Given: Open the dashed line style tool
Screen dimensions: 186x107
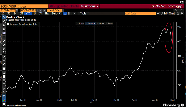Looking at the screenshot, I should (4, 84).
